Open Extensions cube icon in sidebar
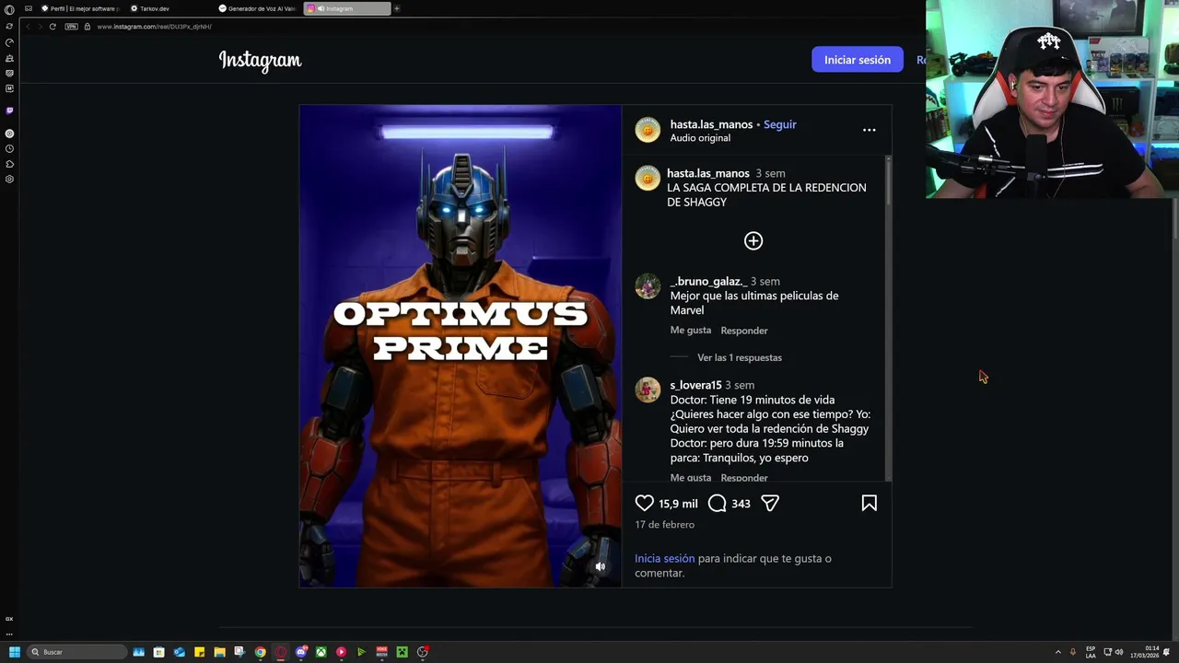The height and width of the screenshot is (663, 1179). (x=9, y=164)
